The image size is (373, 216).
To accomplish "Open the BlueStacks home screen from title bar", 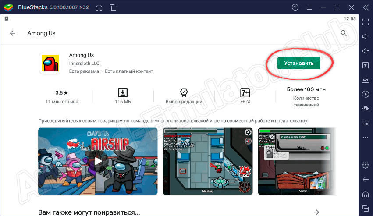I will (99, 7).
